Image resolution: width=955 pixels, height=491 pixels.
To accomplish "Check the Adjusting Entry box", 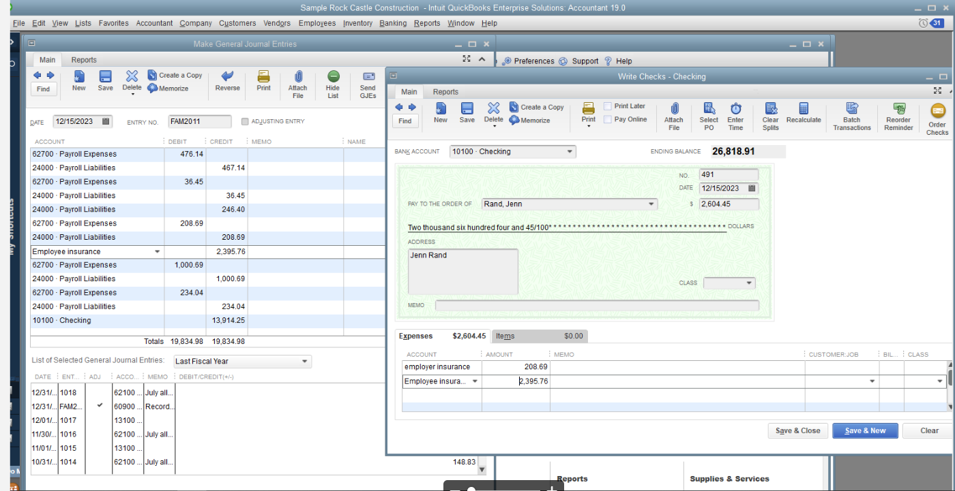I will 245,122.
